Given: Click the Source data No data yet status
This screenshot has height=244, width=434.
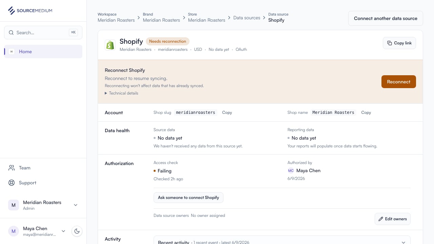Looking at the screenshot, I should (x=168, y=138).
